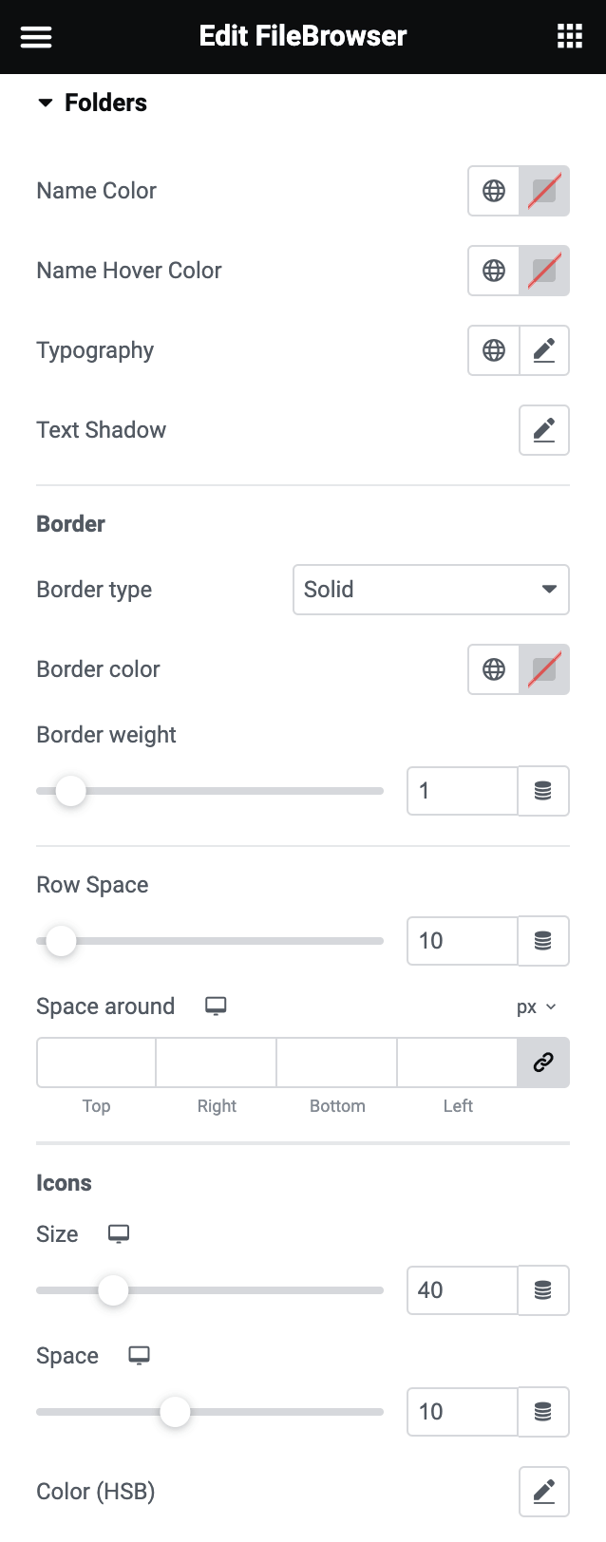The height and width of the screenshot is (1542, 606).
Task: Toggle responsive view for Icons Size
Action: point(118,1233)
